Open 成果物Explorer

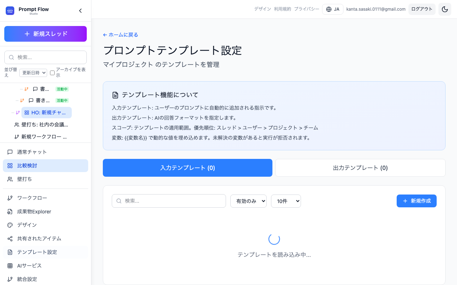click(x=45, y=212)
